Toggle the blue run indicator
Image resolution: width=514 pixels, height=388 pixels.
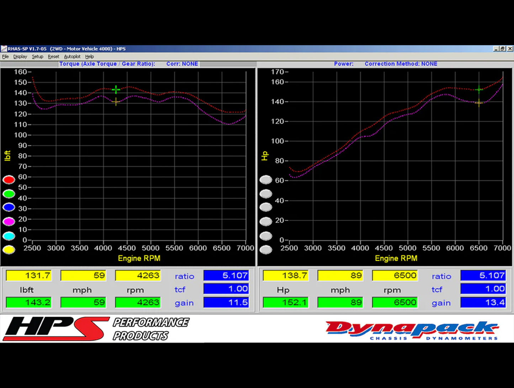click(x=9, y=207)
